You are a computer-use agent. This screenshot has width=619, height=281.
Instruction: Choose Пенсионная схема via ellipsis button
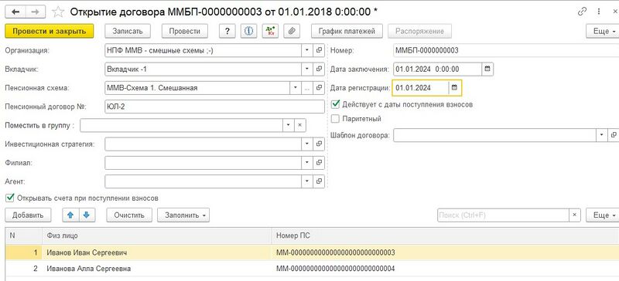307,88
